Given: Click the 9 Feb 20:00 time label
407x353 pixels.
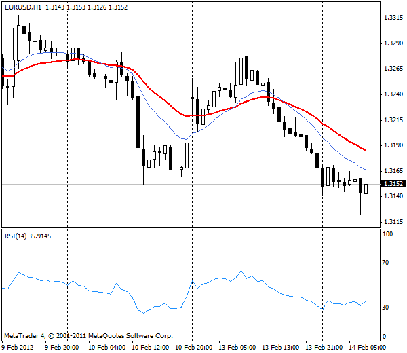Looking at the screenshot, I should [62, 348].
